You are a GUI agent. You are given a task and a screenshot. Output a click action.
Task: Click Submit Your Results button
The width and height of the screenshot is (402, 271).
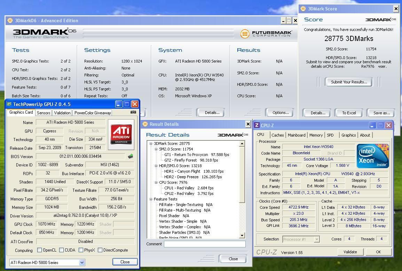point(349,82)
